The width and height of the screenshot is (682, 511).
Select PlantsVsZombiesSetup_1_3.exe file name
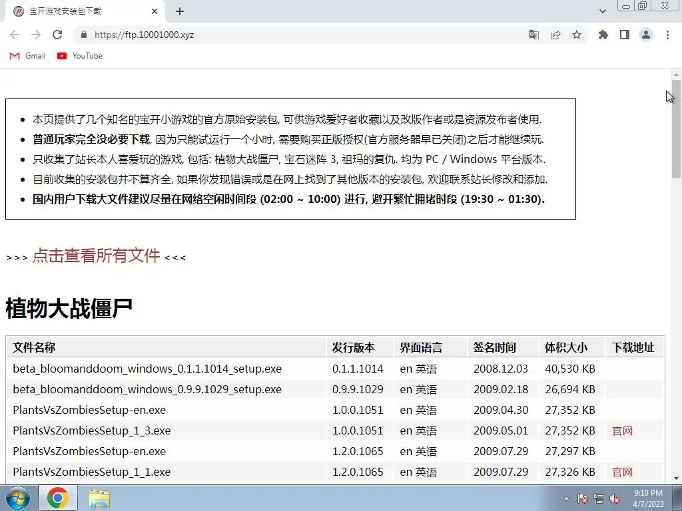pyautogui.click(x=92, y=430)
